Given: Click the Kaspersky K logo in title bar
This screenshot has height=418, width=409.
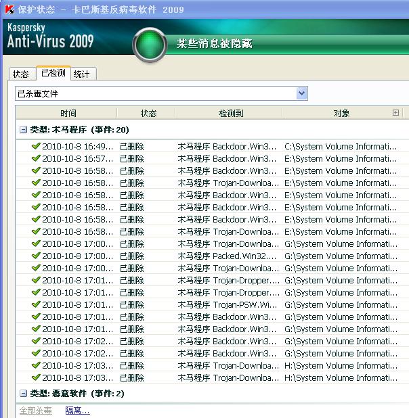Looking at the screenshot, I should pos(9,9).
